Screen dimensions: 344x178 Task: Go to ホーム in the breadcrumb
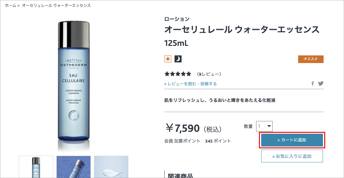[11, 5]
